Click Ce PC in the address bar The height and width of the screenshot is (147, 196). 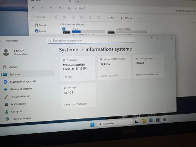(x=82, y=9)
